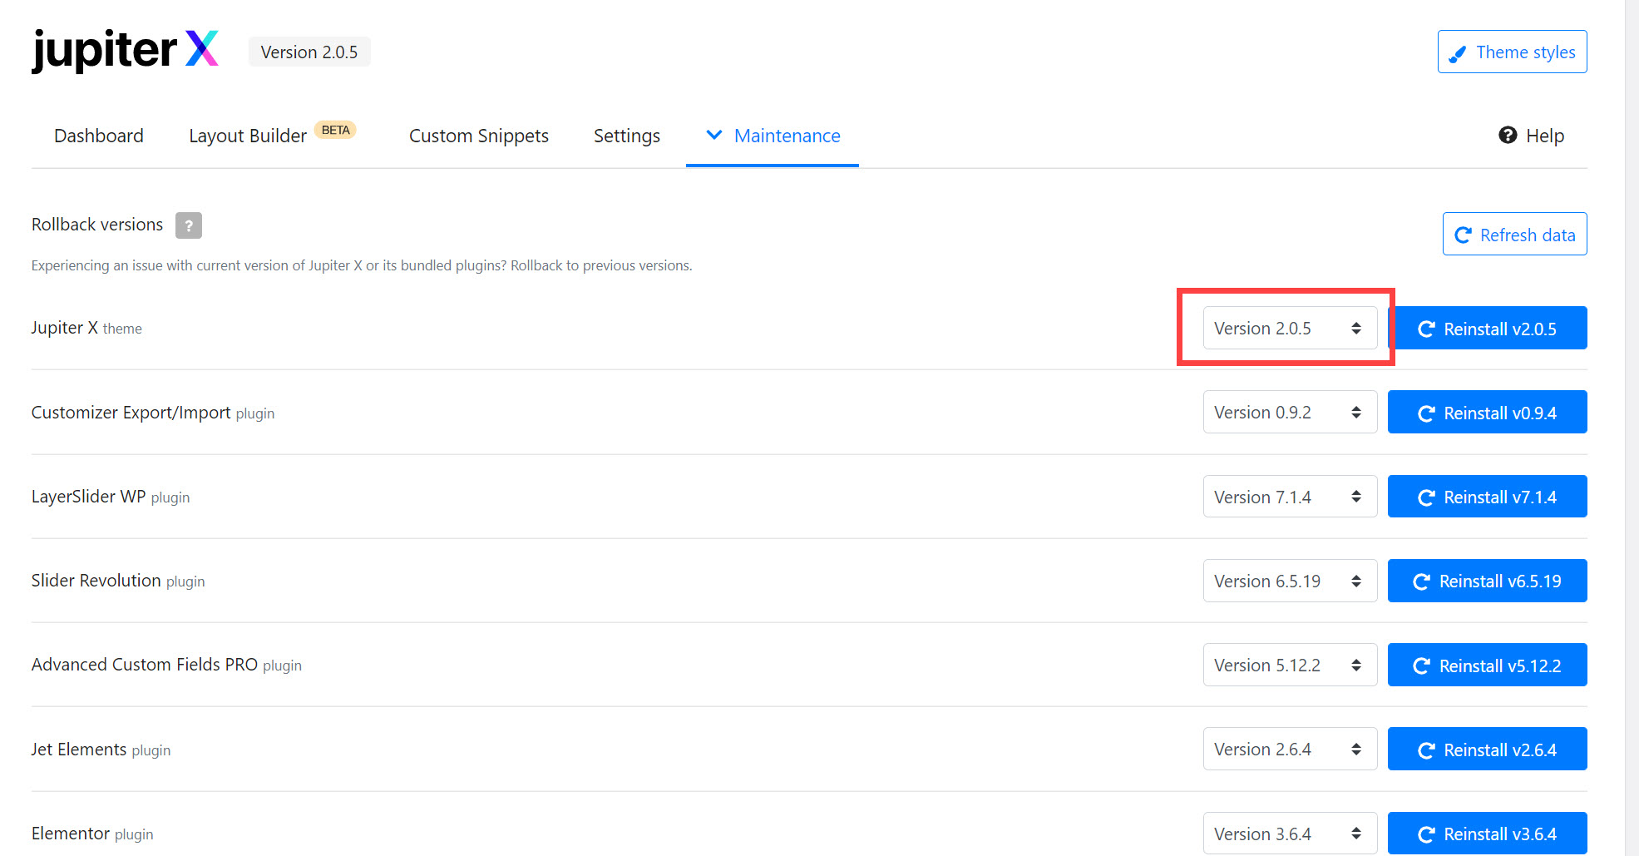This screenshot has height=856, width=1639.
Task: Switch to the Layout Builder tab
Action: [248, 136]
